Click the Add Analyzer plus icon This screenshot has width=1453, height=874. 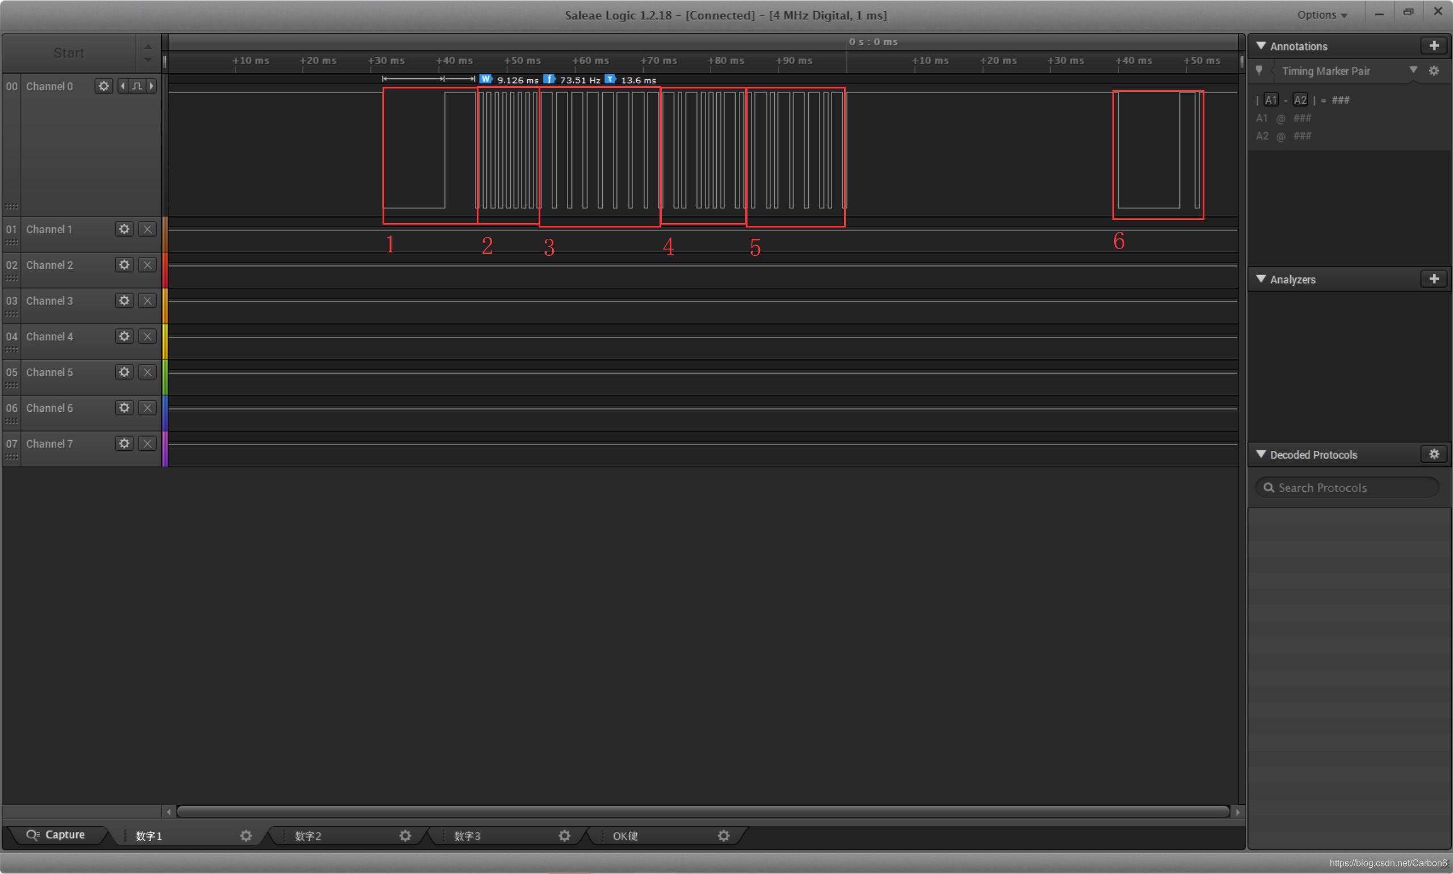1435,279
